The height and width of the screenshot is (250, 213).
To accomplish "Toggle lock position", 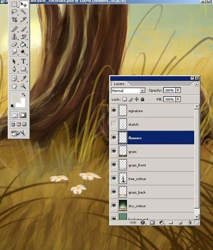I will click(136, 99).
